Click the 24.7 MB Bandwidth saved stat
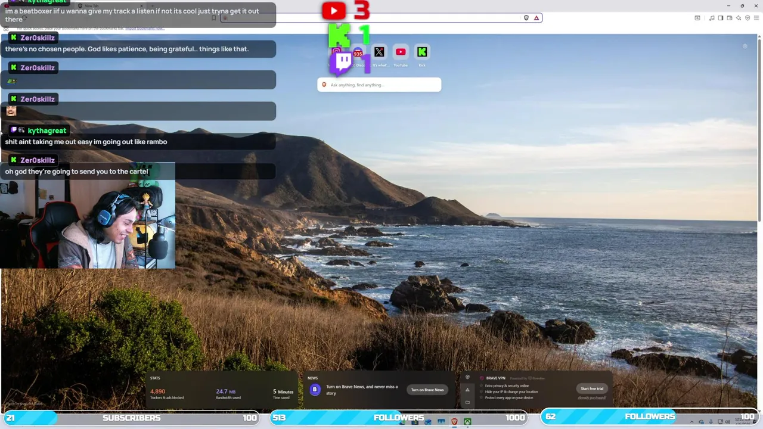This screenshot has width=763, height=429. pos(228,394)
